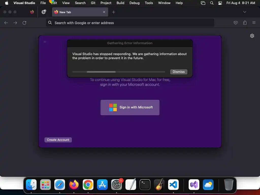Open the Build menu

(x=120, y=3)
